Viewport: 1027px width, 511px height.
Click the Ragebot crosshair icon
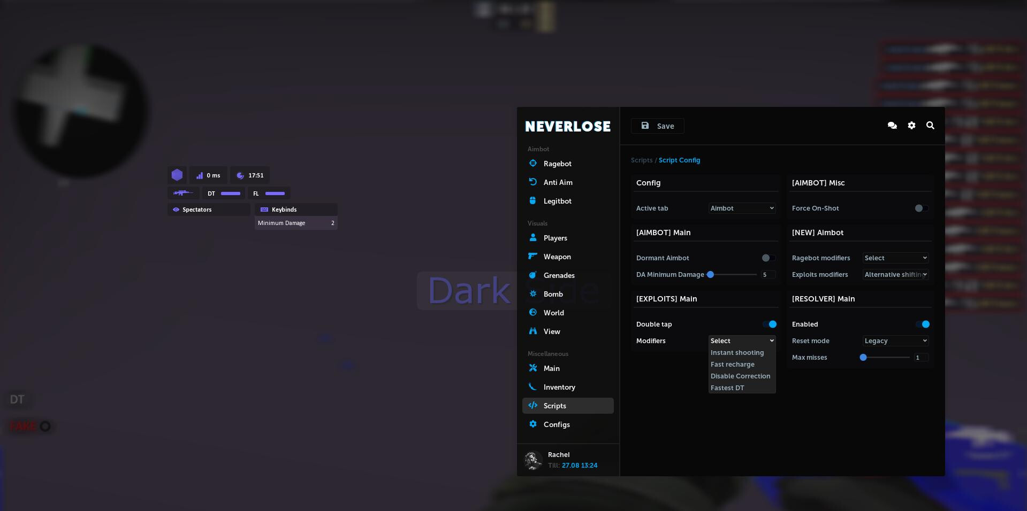pos(532,164)
